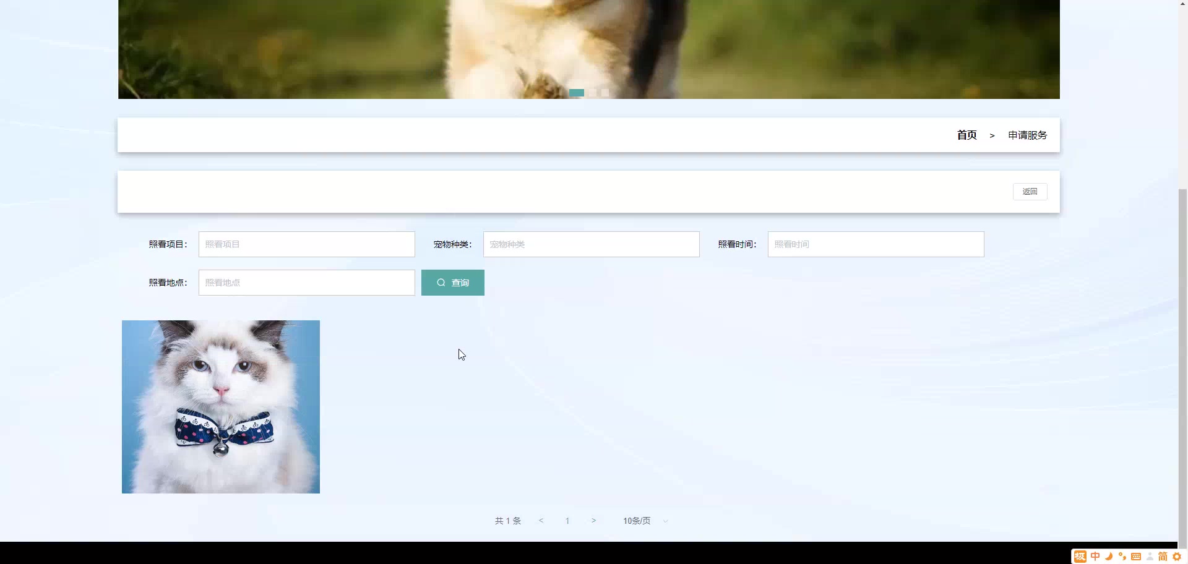Open the soft keyboard icon in IME bar
This screenshot has width=1188, height=564.
point(1136,557)
